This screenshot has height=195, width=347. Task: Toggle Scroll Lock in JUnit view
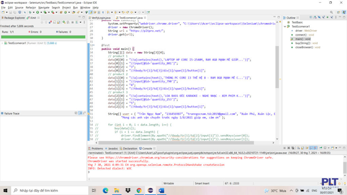(x=59, y=22)
